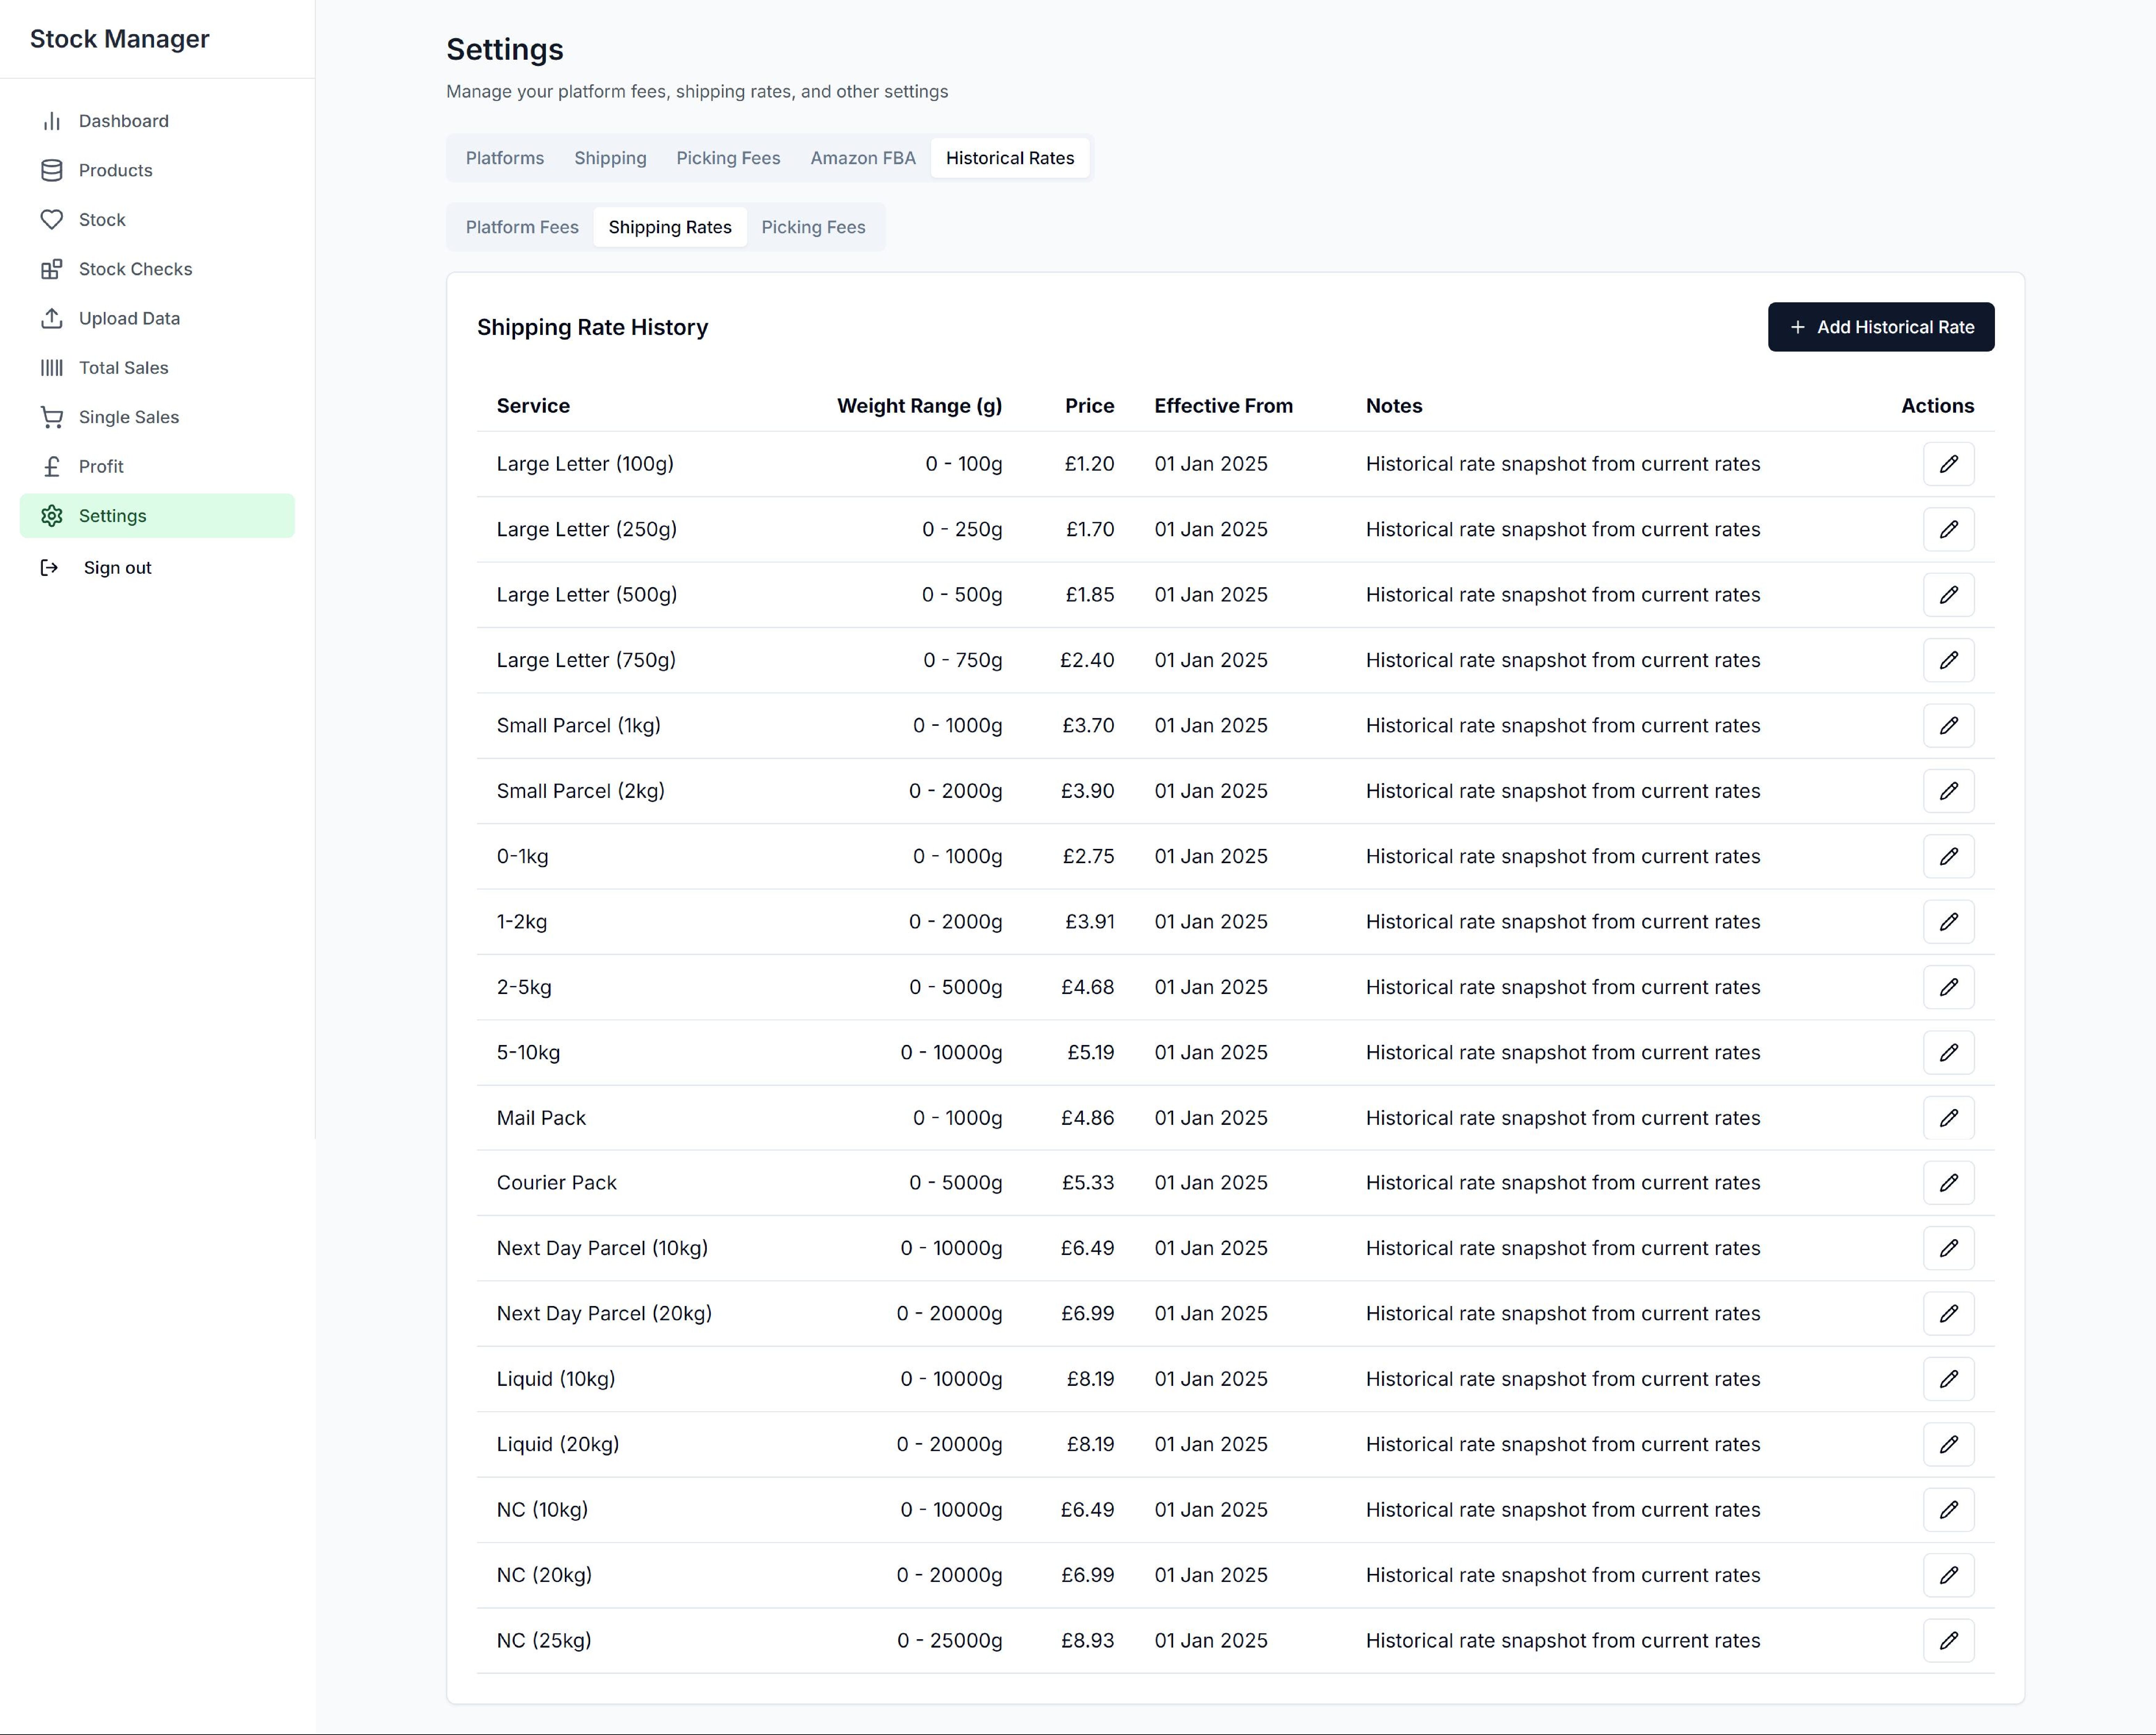Image resolution: width=2156 pixels, height=1735 pixels.
Task: Click the Stock heart icon
Action: point(52,220)
